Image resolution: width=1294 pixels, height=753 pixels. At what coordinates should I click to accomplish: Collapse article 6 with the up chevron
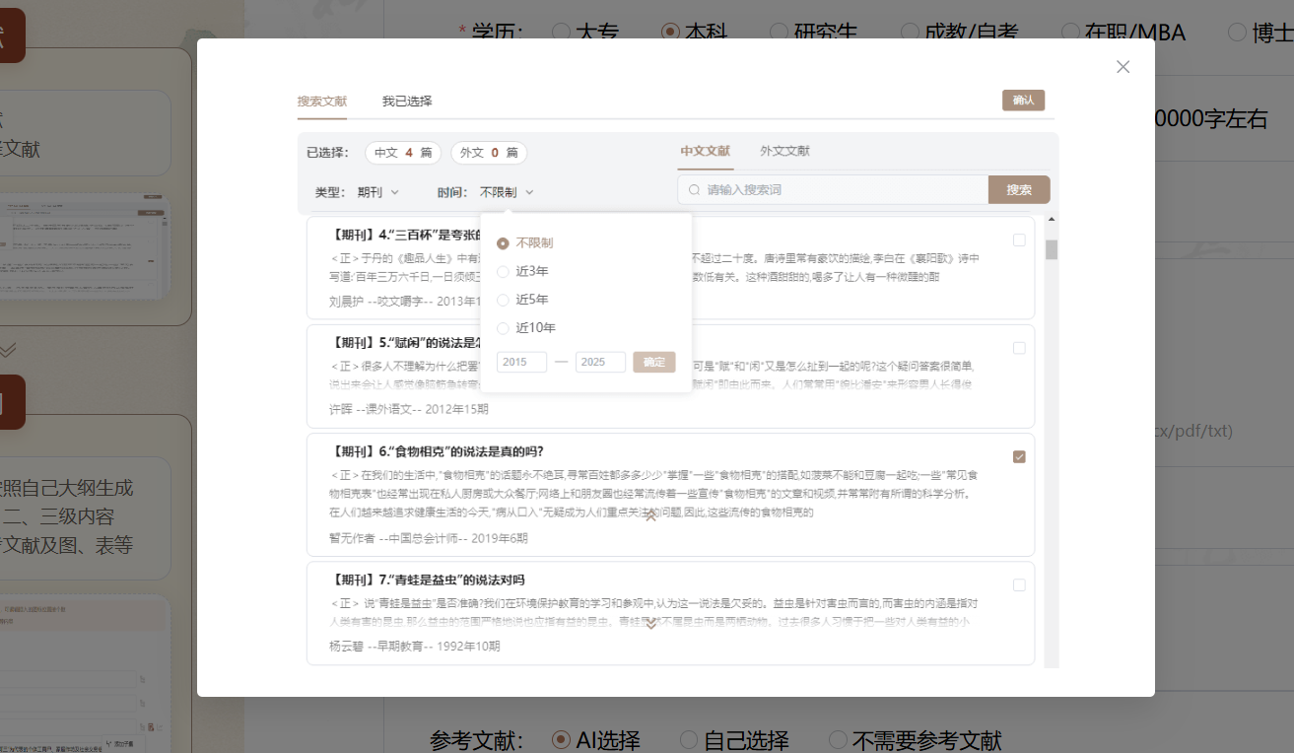coord(650,515)
